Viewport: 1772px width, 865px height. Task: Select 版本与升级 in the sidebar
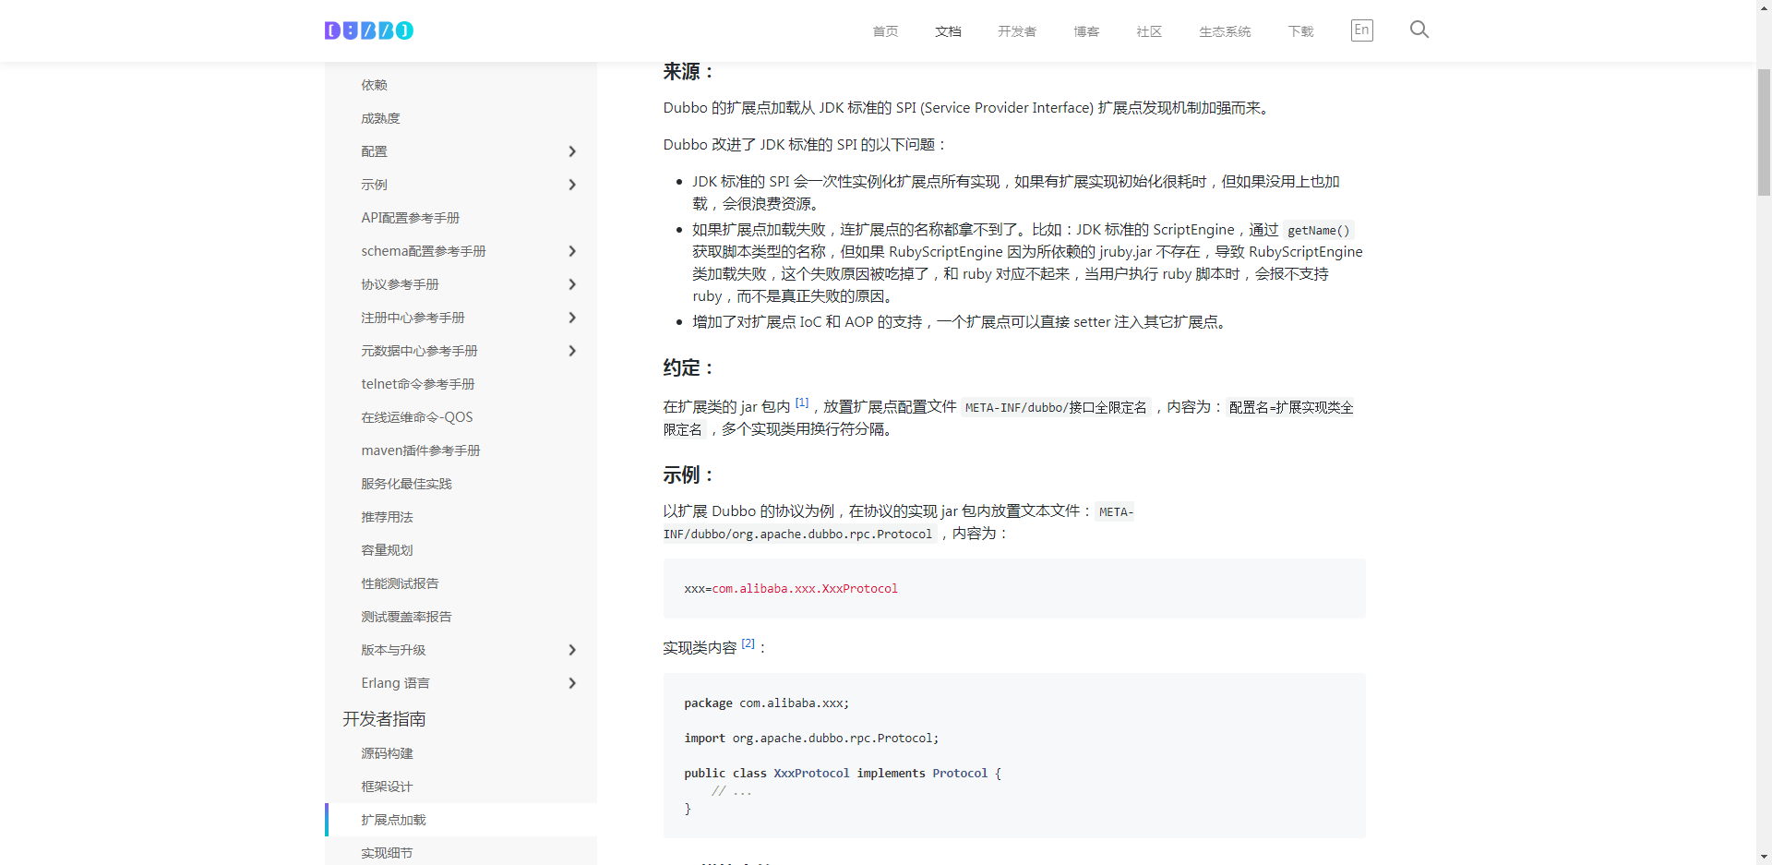(393, 650)
